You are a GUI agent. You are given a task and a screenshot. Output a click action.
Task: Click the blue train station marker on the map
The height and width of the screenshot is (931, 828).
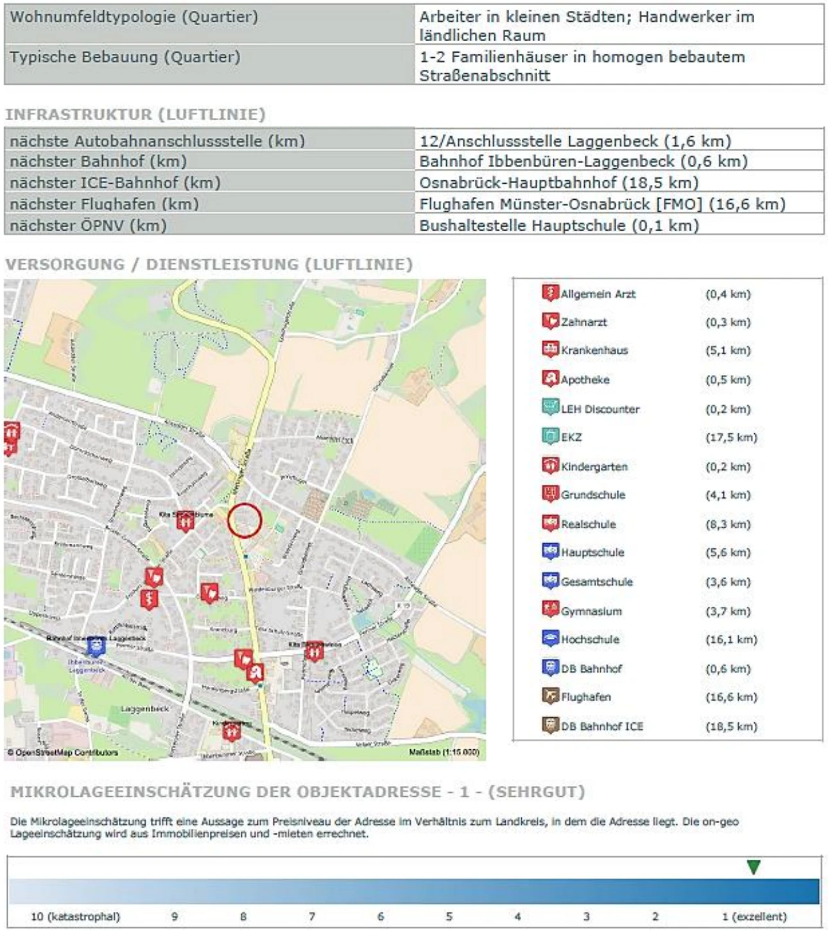tap(97, 645)
